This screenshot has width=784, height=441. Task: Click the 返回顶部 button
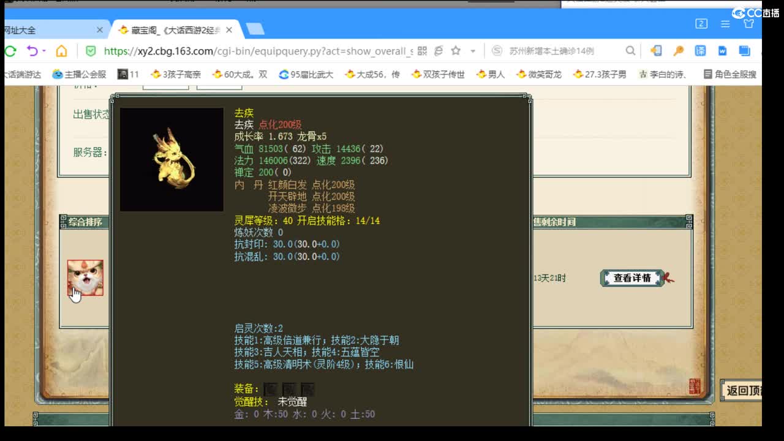pyautogui.click(x=741, y=391)
